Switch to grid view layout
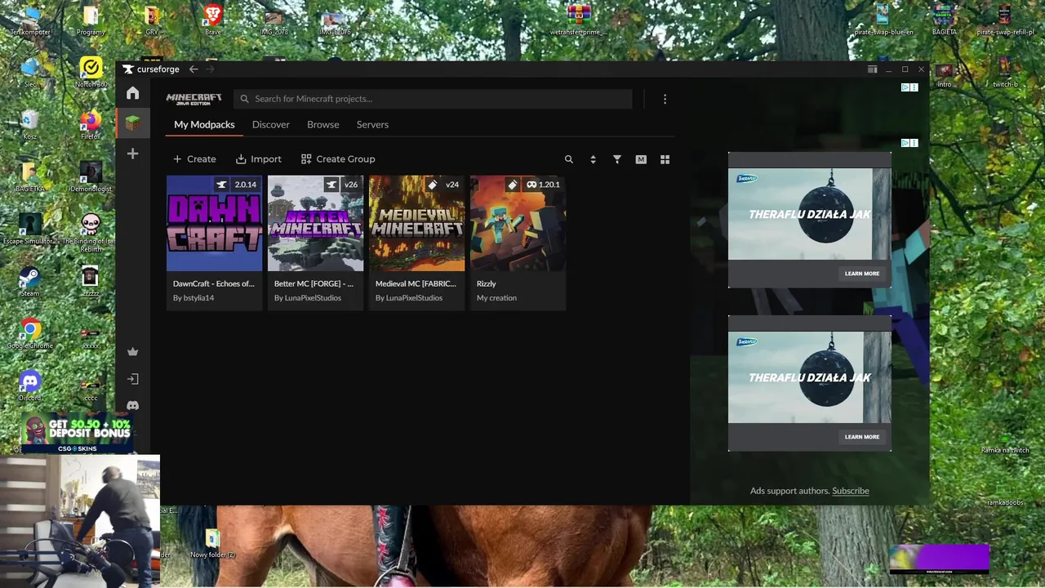The image size is (1045, 588). coord(665,159)
